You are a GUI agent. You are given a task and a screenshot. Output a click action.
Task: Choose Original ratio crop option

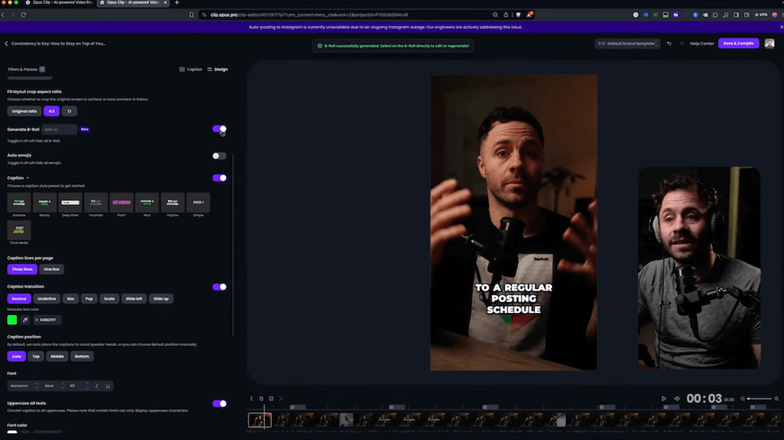[24, 111]
